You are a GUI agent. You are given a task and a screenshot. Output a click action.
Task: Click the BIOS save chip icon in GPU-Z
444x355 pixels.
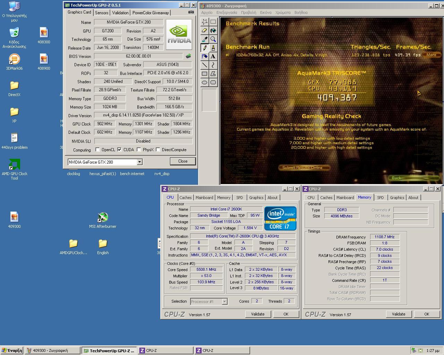click(188, 56)
